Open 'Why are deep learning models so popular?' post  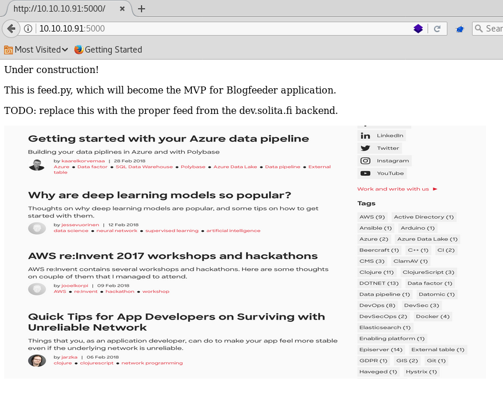160,195
